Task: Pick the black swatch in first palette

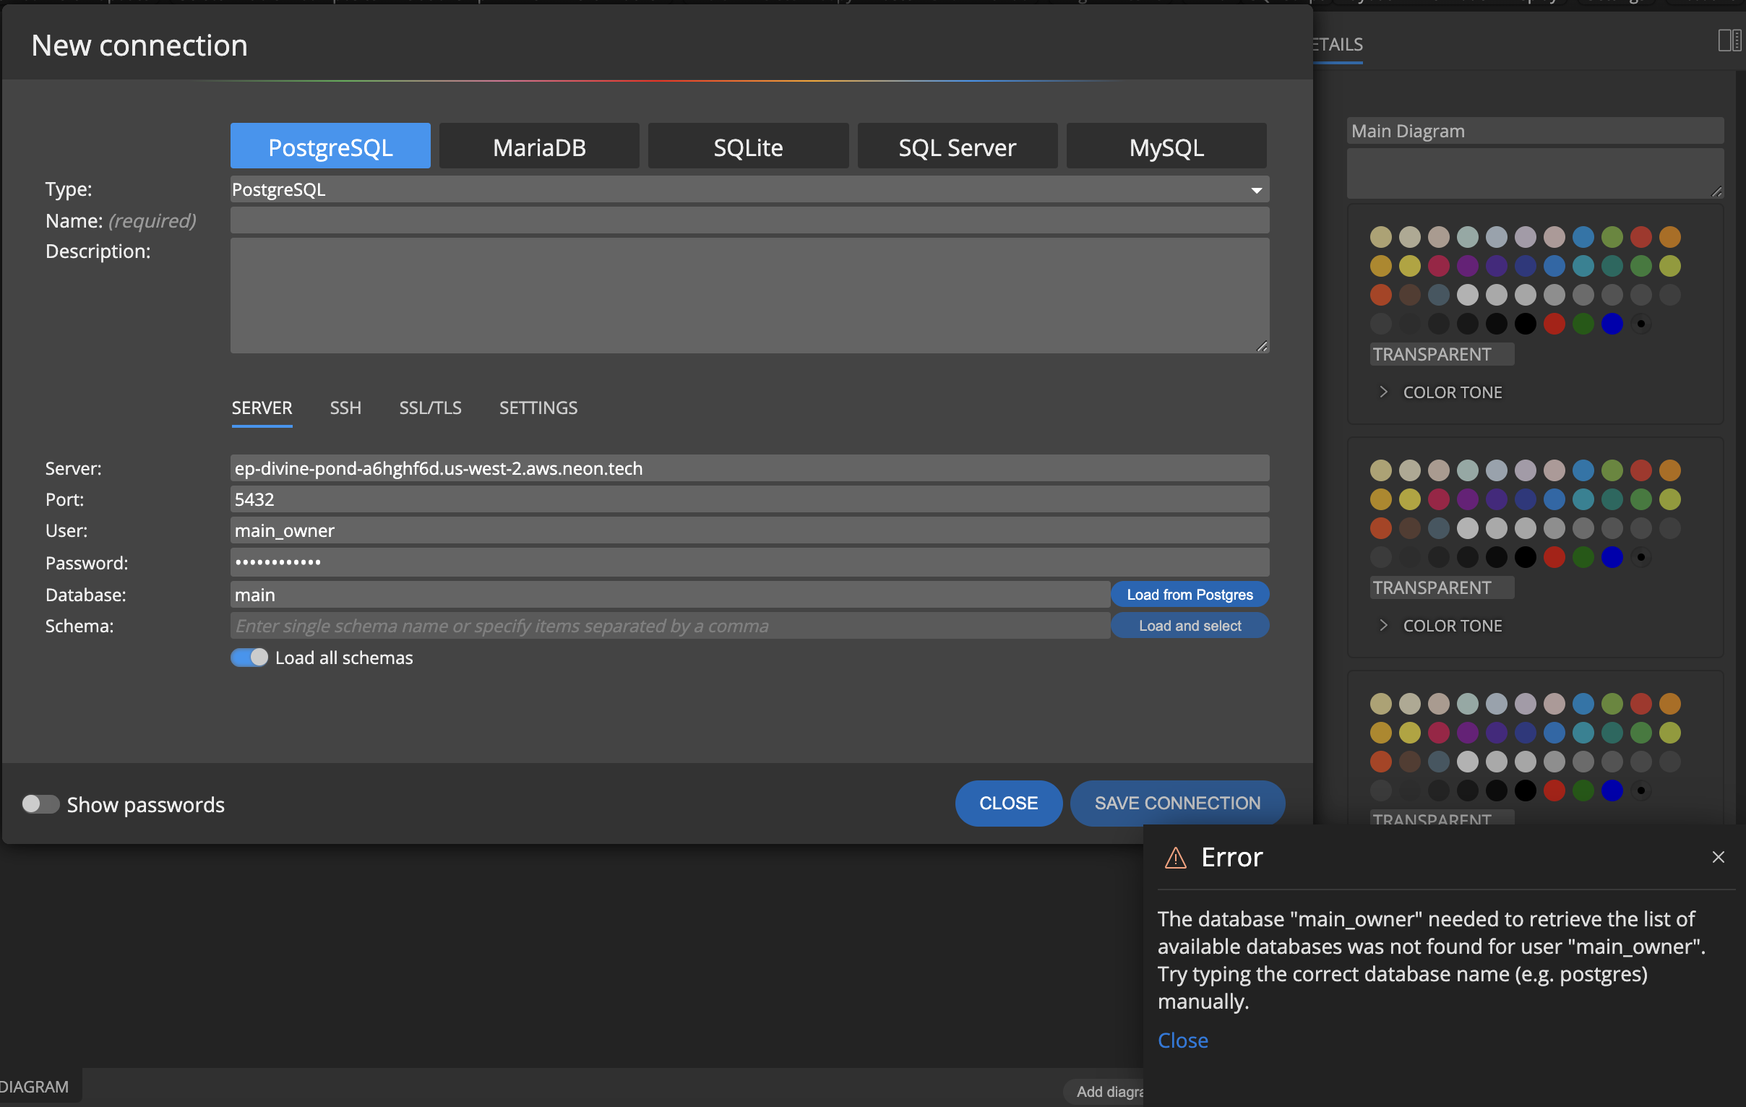Action: pos(1525,323)
